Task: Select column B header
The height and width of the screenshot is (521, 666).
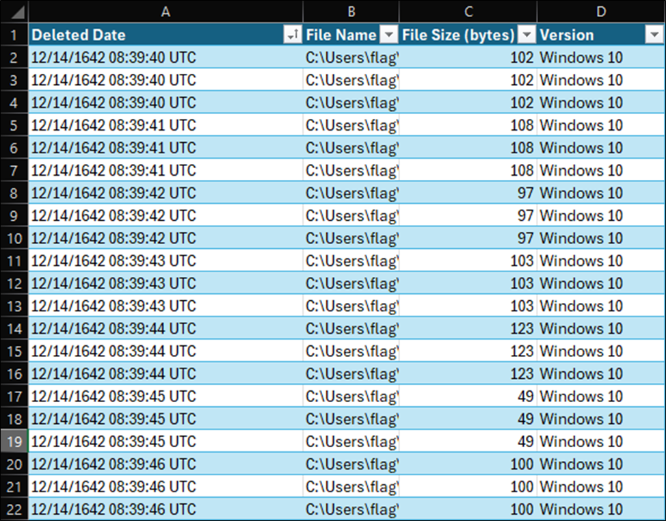Action: pyautogui.click(x=351, y=11)
